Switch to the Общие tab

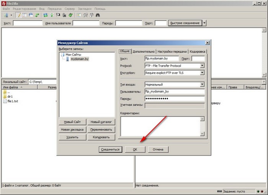coord(124,51)
